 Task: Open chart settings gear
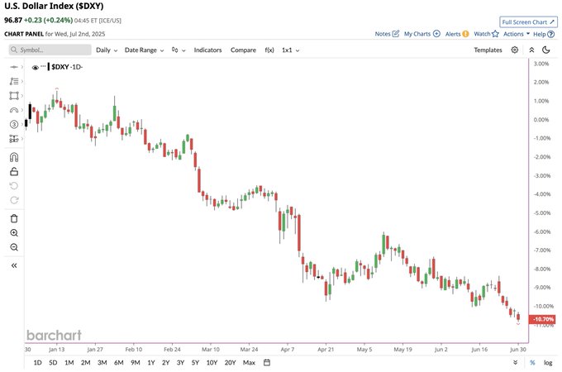515,50
